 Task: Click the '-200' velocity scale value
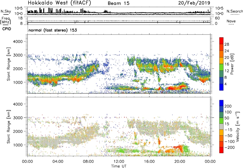pyautogui.click(x=229, y=147)
